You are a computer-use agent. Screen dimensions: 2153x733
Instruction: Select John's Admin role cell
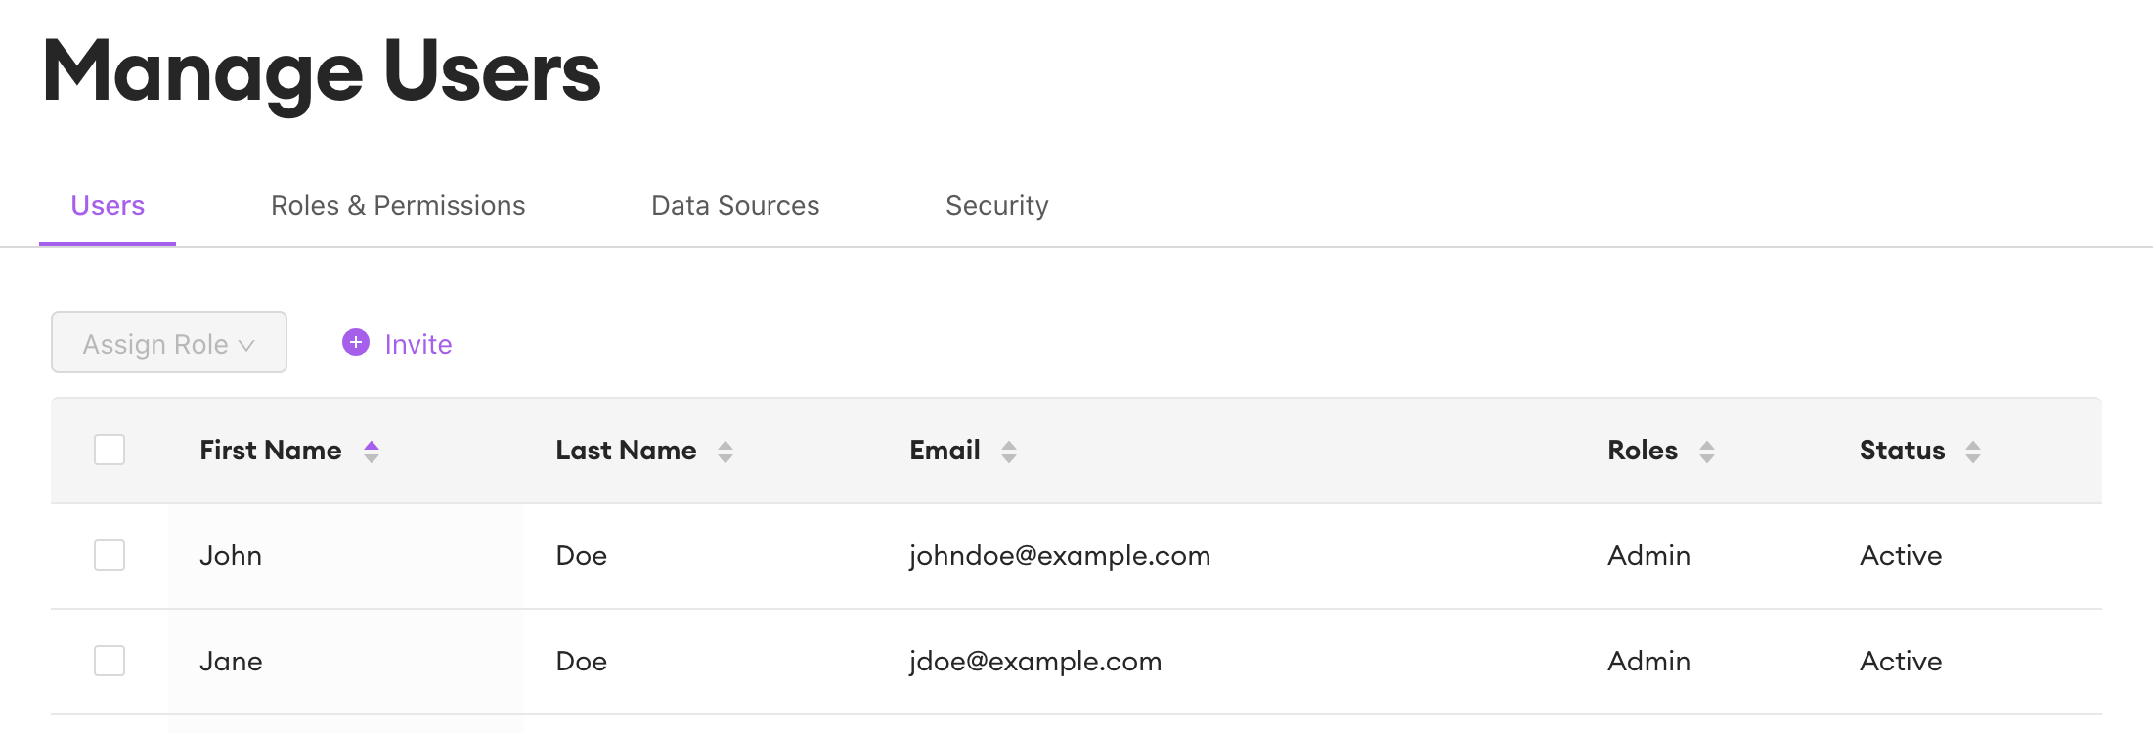point(1649,556)
